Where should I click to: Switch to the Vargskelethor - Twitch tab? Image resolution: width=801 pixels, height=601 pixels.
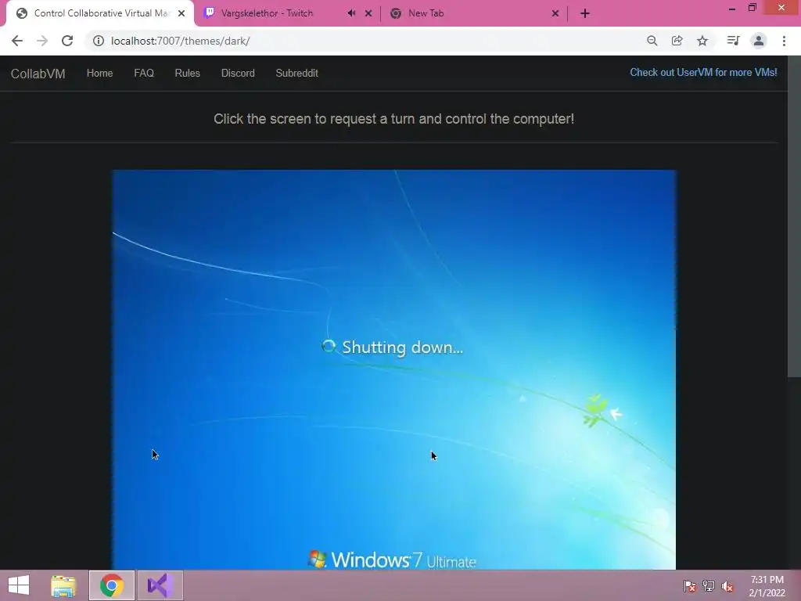tap(288, 13)
